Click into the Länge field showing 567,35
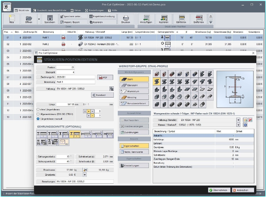Image resolution: width=266 pixels, height=197 pixels. point(65,105)
